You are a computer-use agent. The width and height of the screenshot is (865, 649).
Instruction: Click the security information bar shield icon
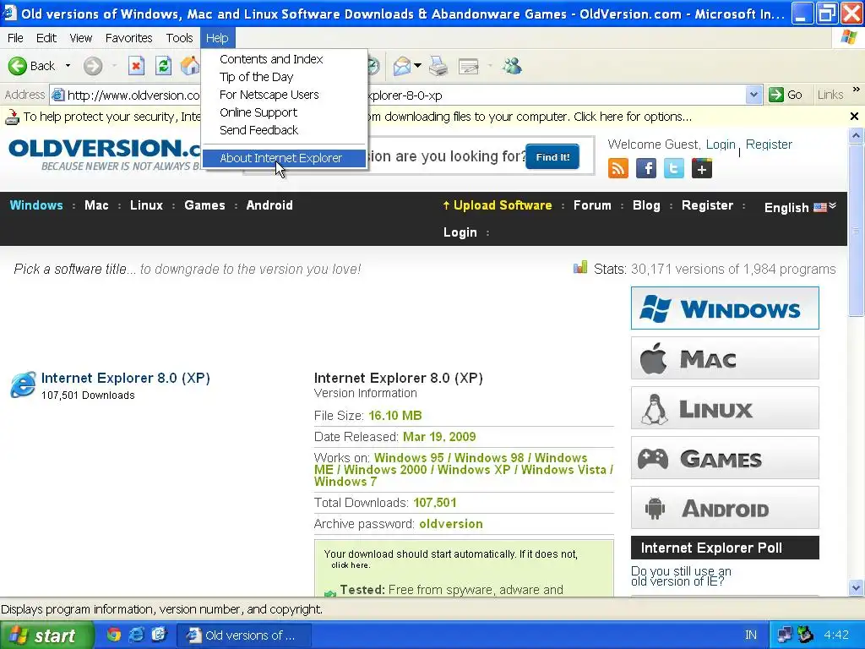click(11, 117)
